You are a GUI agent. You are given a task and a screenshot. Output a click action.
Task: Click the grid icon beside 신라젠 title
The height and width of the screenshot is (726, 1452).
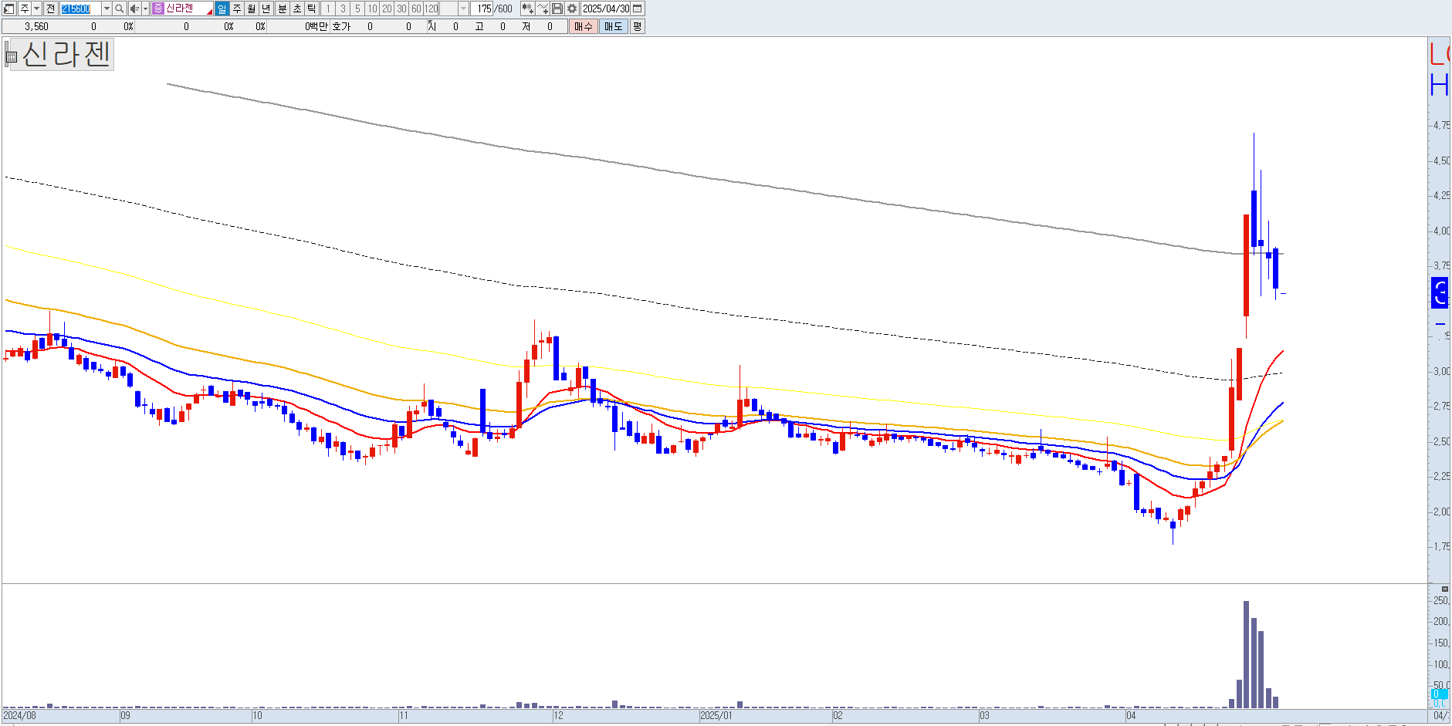pos(12,57)
